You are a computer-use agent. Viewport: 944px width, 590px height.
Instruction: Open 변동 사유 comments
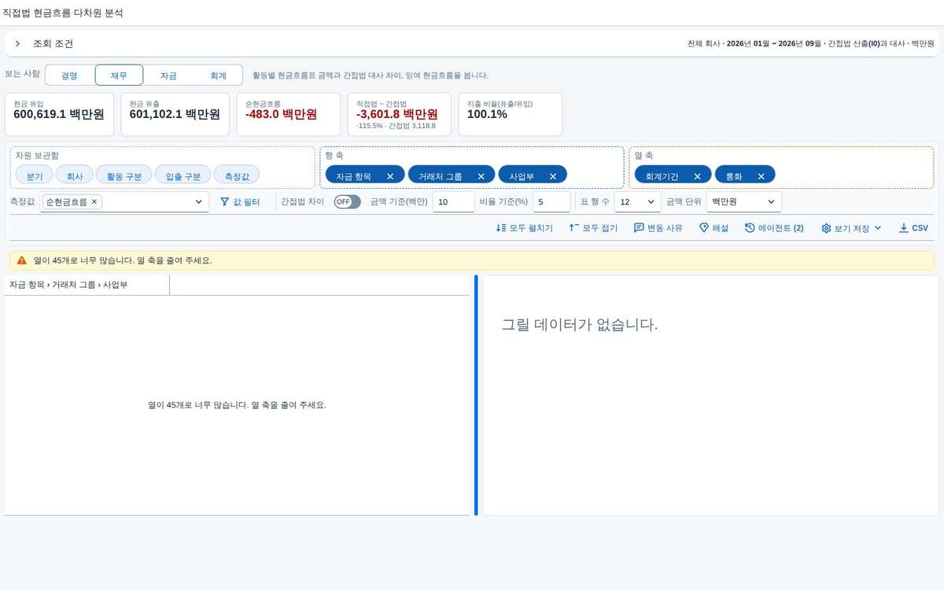click(658, 228)
